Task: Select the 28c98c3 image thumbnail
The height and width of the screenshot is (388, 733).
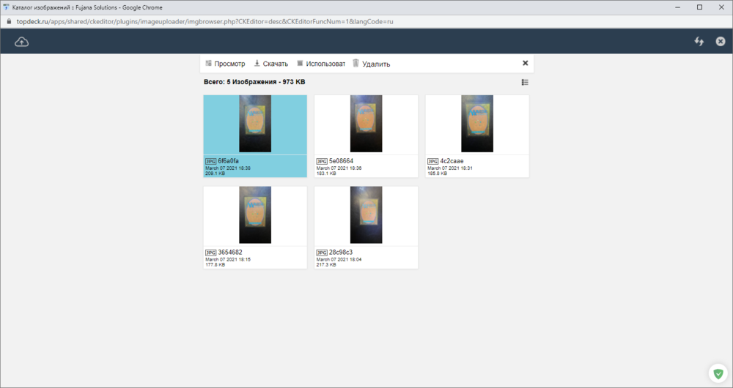Action: [366, 215]
